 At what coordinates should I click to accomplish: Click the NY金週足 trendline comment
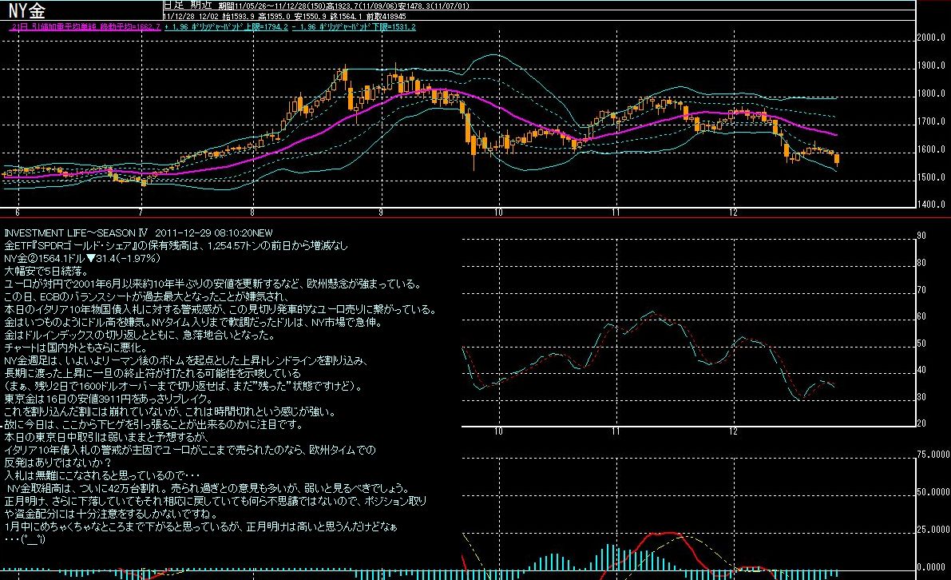[x=186, y=360]
